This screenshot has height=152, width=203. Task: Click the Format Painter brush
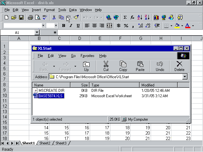[x=76, y=17]
